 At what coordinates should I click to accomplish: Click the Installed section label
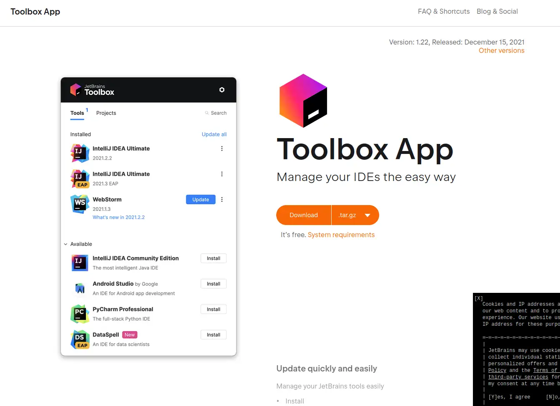pyautogui.click(x=80, y=134)
